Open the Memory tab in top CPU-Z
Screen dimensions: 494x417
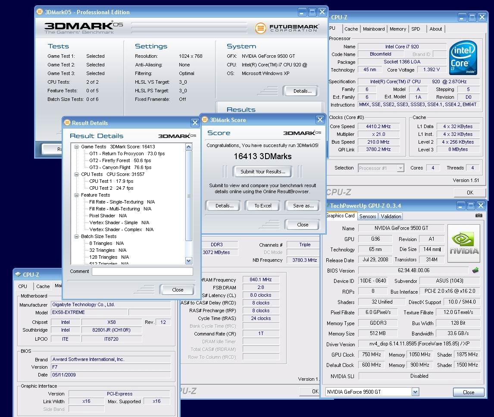coord(397,29)
